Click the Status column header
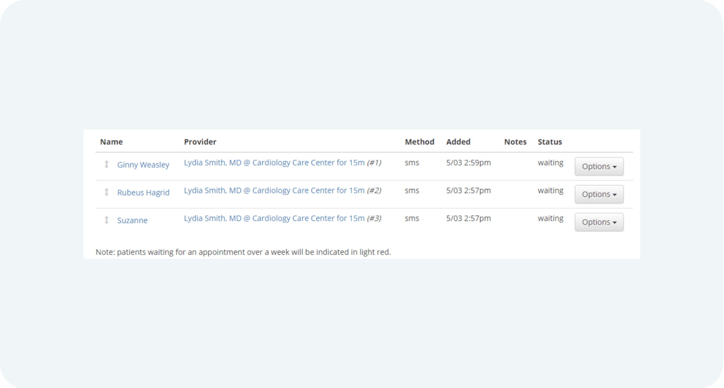This screenshot has width=724, height=388. pyautogui.click(x=550, y=142)
